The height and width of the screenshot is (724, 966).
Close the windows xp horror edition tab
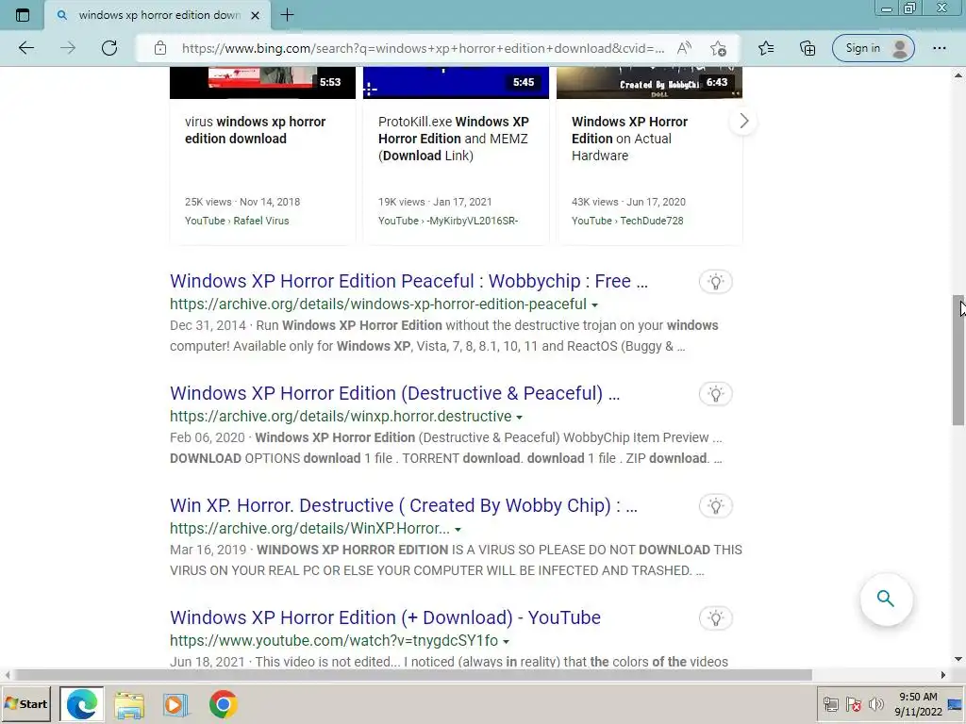point(255,15)
